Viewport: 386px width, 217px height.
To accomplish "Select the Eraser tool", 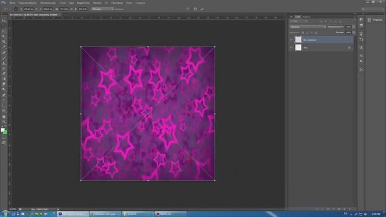I will pyautogui.click(x=4, y=74).
